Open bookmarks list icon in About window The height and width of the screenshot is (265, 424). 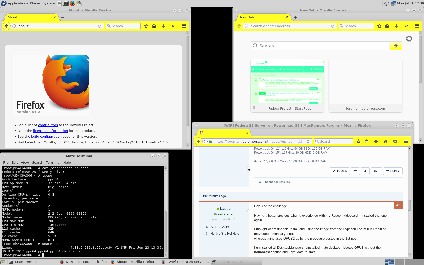point(154,26)
